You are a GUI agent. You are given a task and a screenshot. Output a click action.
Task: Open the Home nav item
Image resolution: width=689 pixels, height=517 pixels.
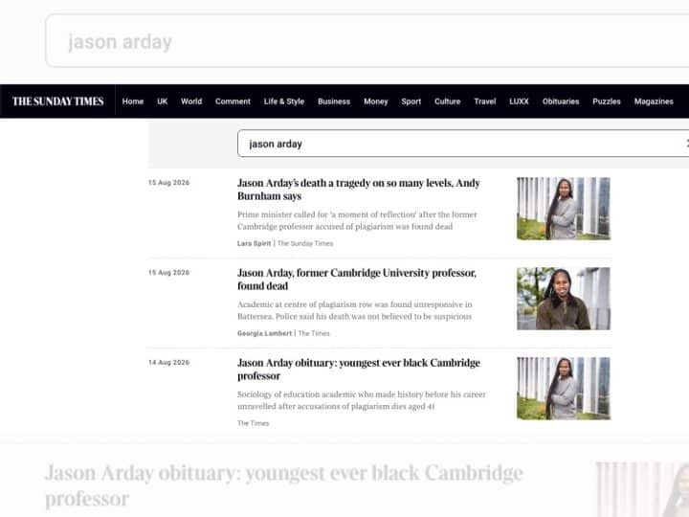click(133, 101)
